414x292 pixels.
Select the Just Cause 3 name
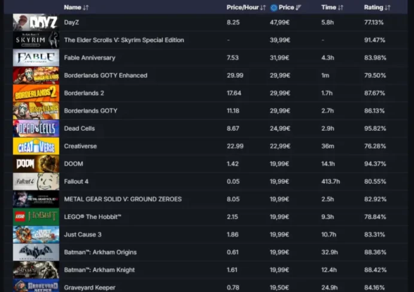(x=83, y=234)
